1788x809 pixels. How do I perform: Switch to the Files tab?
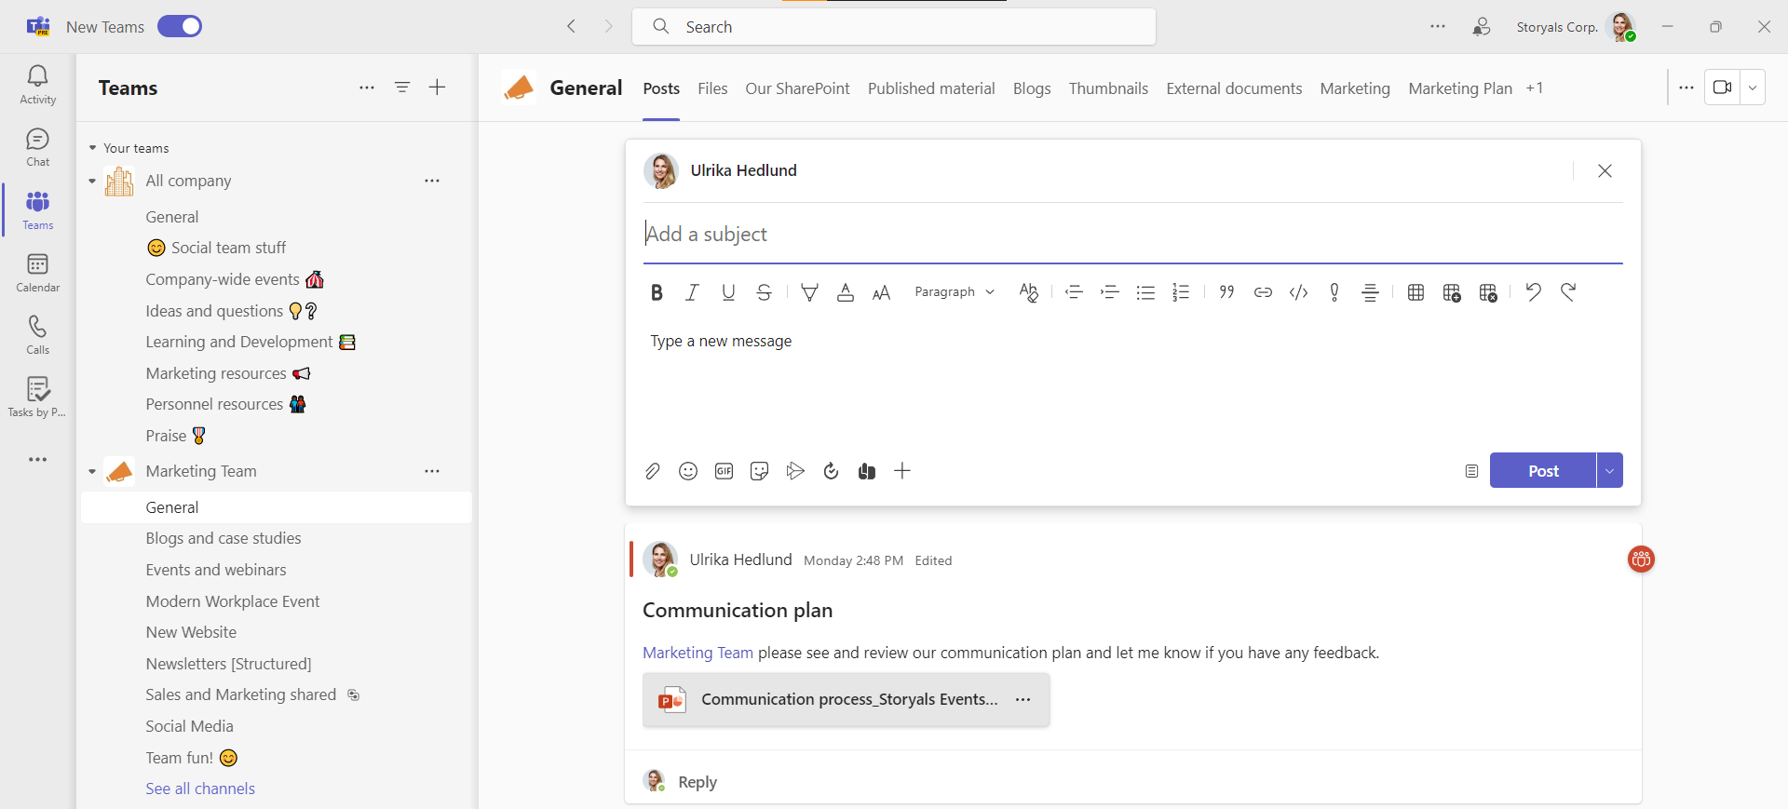tap(712, 88)
